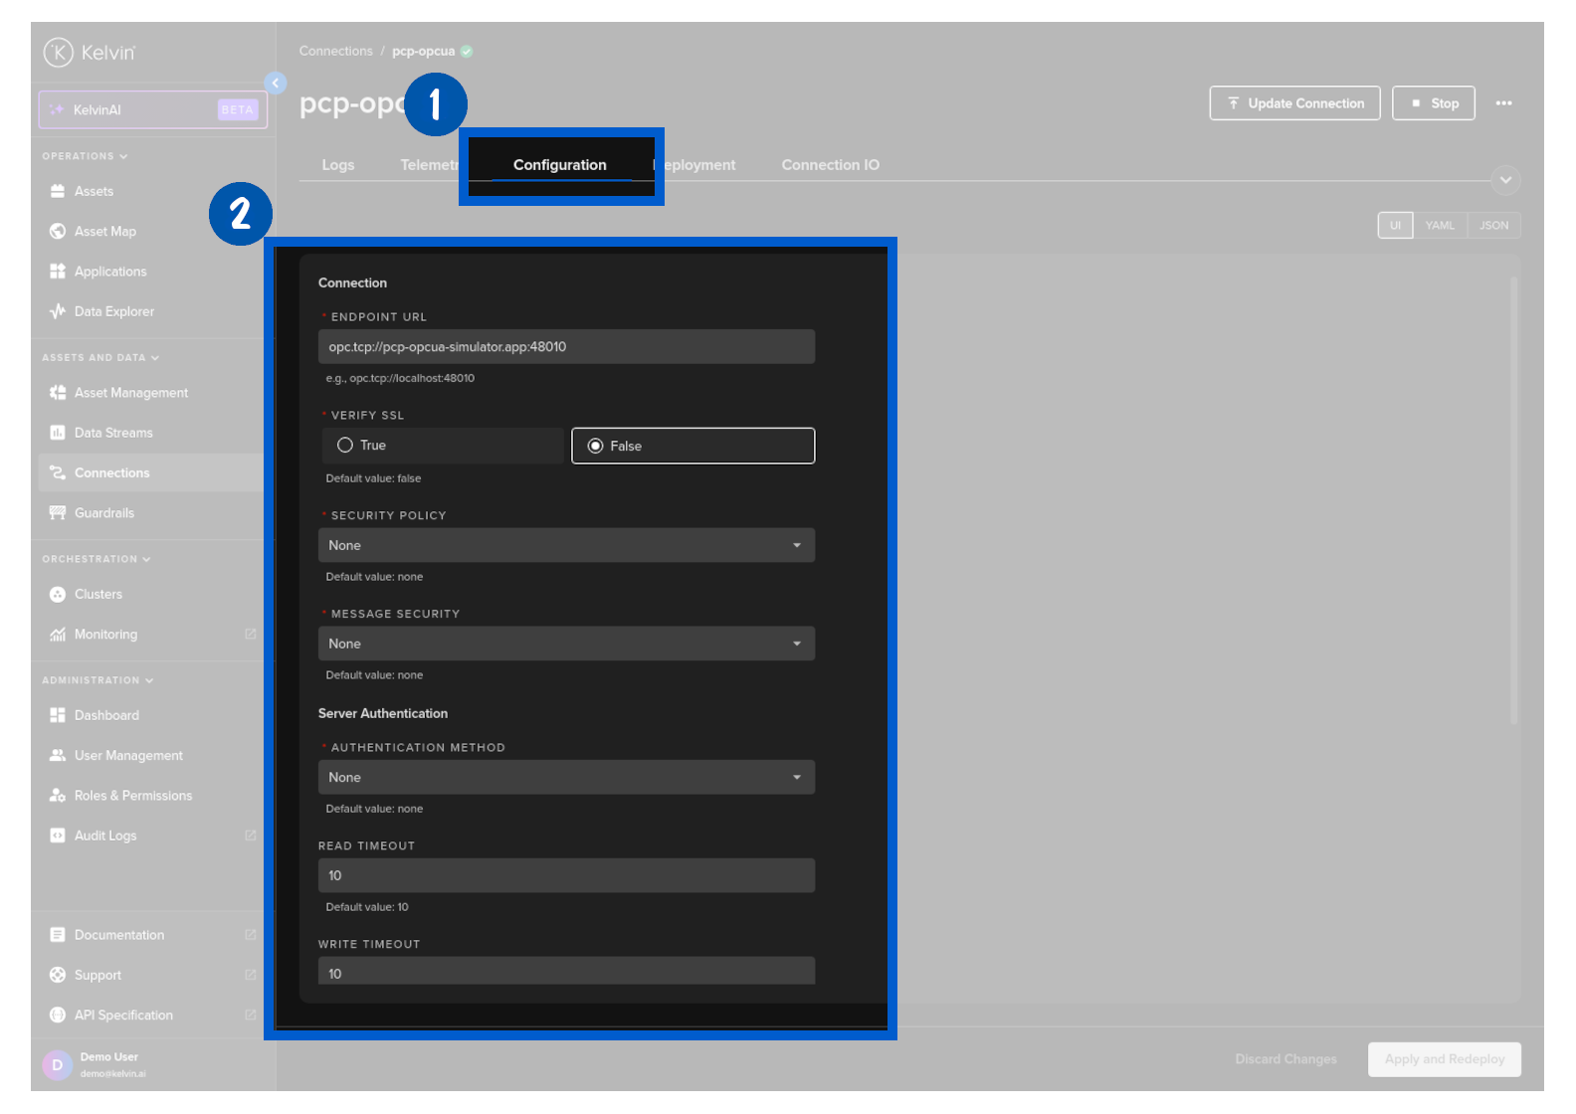
Task: Click the Kelvin logo icon
Action: tap(58, 52)
